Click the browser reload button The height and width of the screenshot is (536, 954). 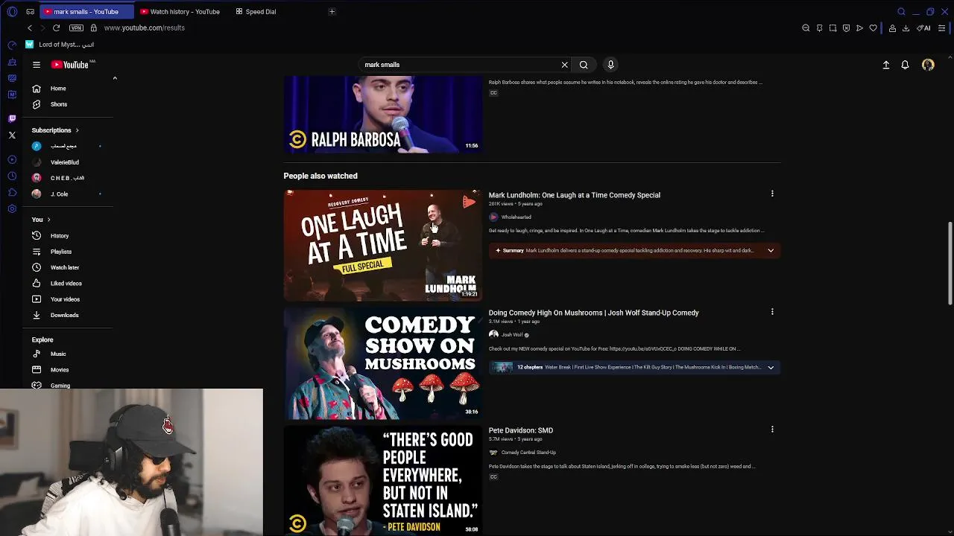click(56, 28)
